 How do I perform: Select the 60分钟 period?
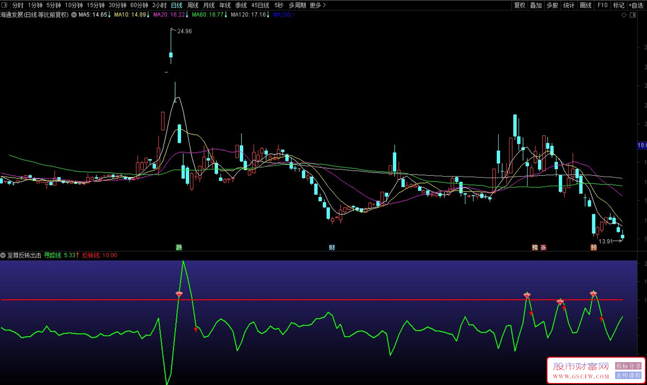pyautogui.click(x=139, y=5)
